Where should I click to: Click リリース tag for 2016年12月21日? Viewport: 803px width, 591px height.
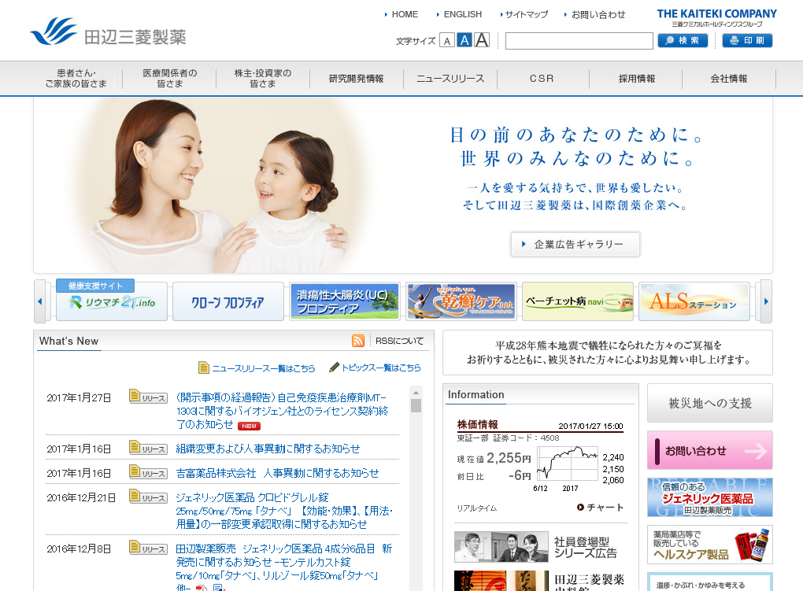(148, 497)
